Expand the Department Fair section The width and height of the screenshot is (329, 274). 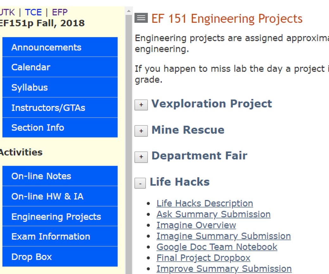click(141, 157)
